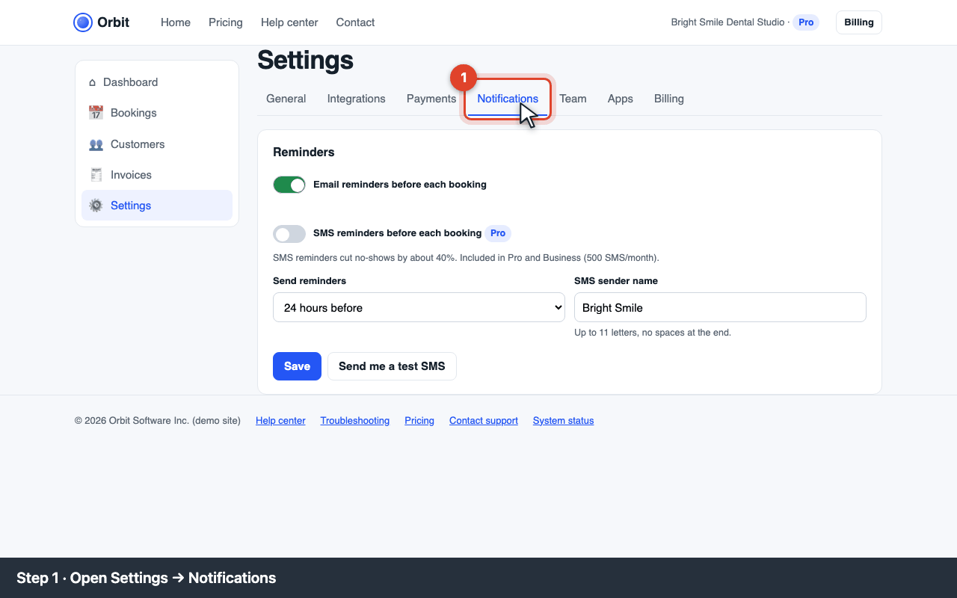Open Contact in top navigation
This screenshot has width=957, height=598.
click(x=355, y=22)
